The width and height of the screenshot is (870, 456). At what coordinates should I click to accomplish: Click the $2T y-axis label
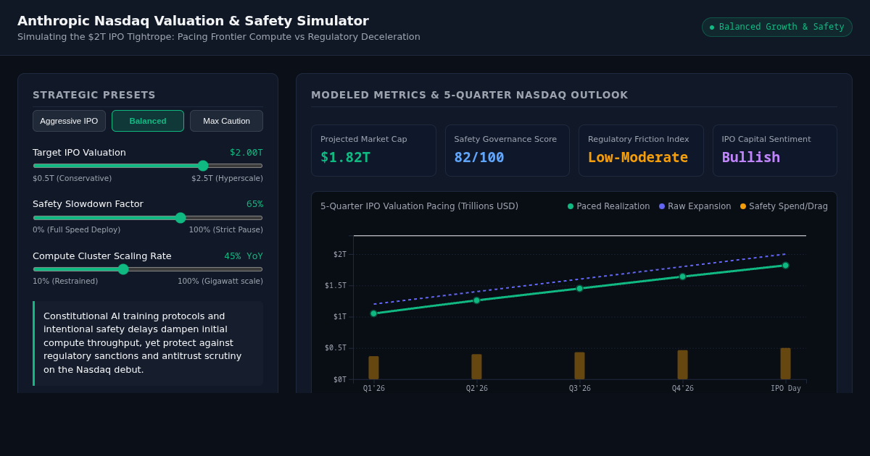coord(340,254)
